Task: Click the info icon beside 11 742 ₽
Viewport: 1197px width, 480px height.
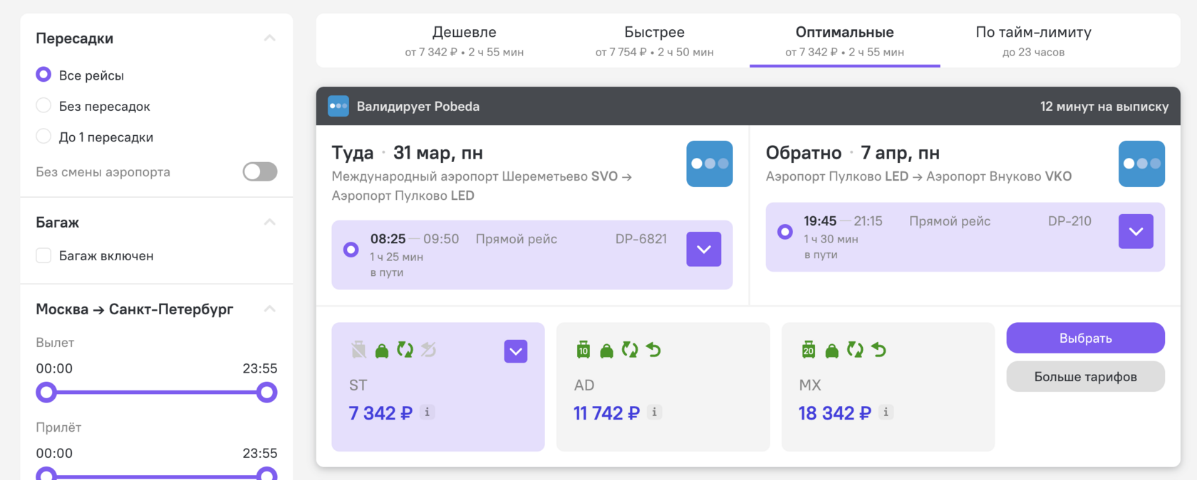Action: (654, 412)
